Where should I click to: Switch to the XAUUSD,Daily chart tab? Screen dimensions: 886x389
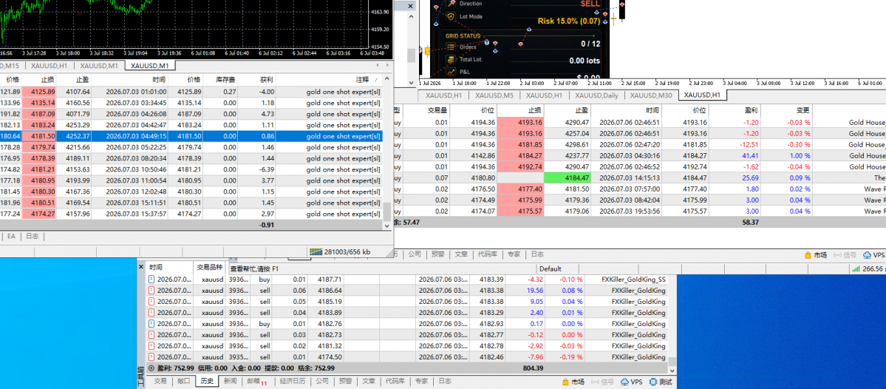[x=596, y=95]
